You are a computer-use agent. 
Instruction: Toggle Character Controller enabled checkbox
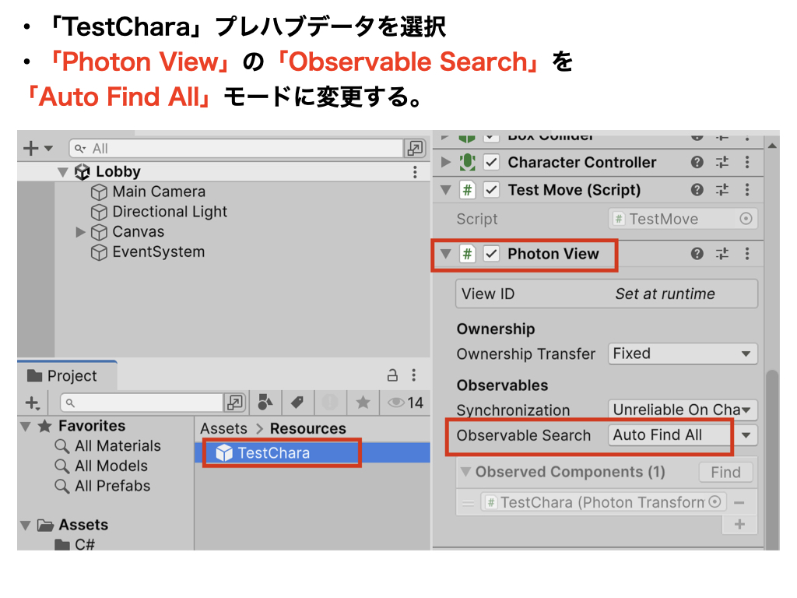click(x=491, y=162)
